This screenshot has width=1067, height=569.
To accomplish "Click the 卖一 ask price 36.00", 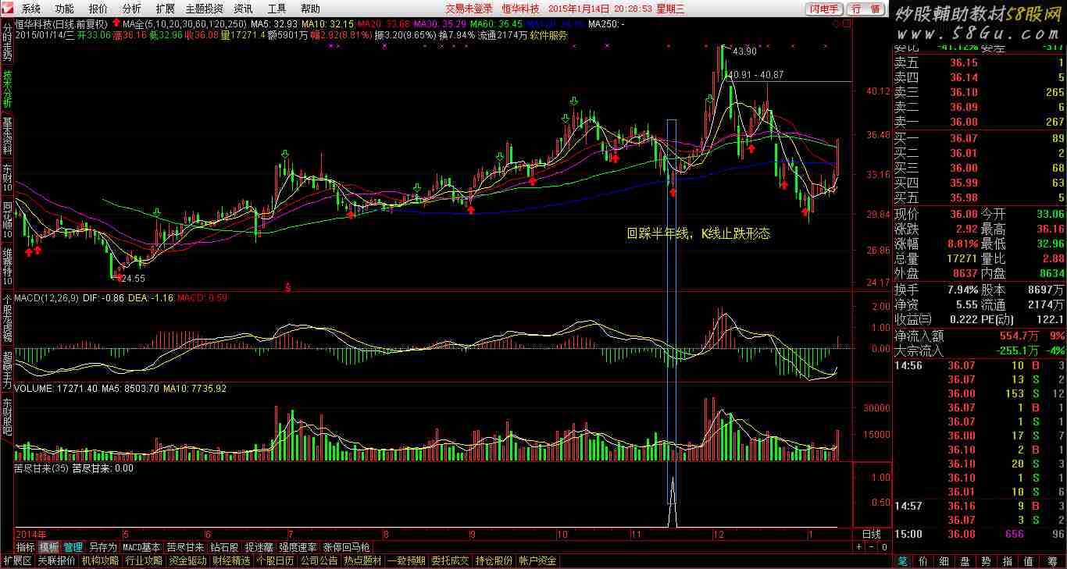I will point(964,122).
